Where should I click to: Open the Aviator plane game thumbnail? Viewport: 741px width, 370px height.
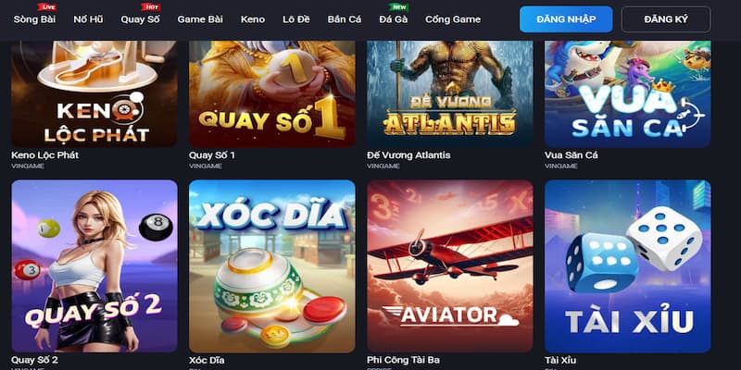pyautogui.click(x=450, y=266)
